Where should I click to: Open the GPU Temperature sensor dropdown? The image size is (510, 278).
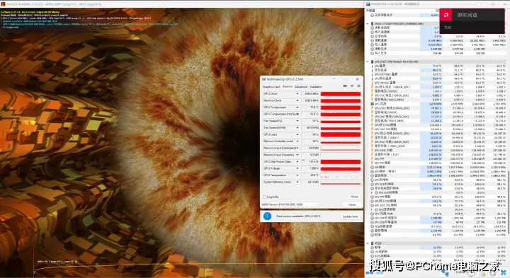[297, 108]
